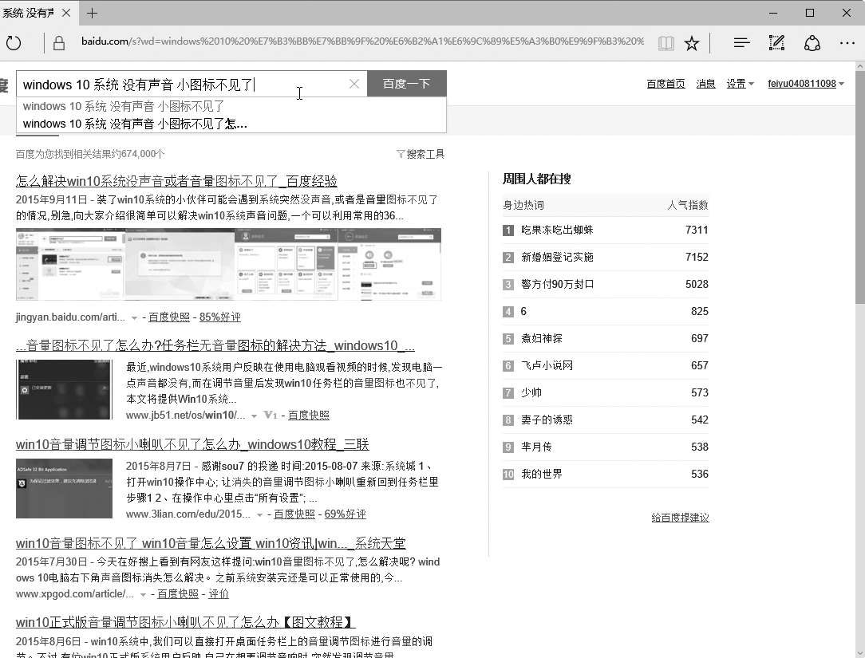
Task: Open a new tab with plus button
Action: [93, 13]
